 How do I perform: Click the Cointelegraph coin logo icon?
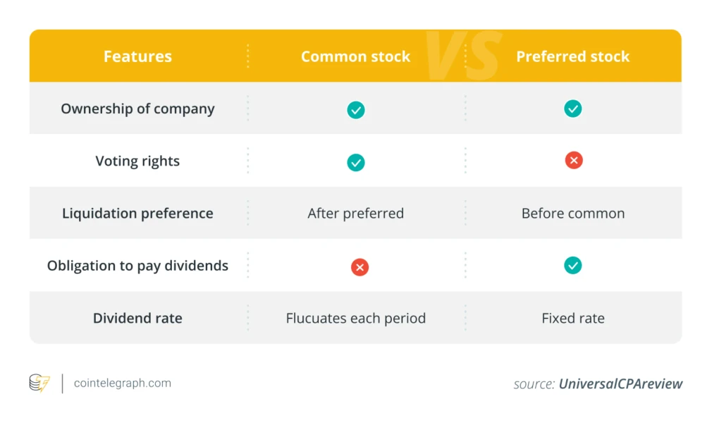(x=39, y=384)
